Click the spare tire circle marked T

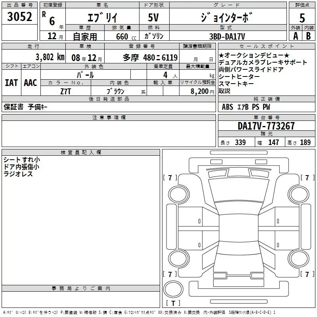(173, 289)
